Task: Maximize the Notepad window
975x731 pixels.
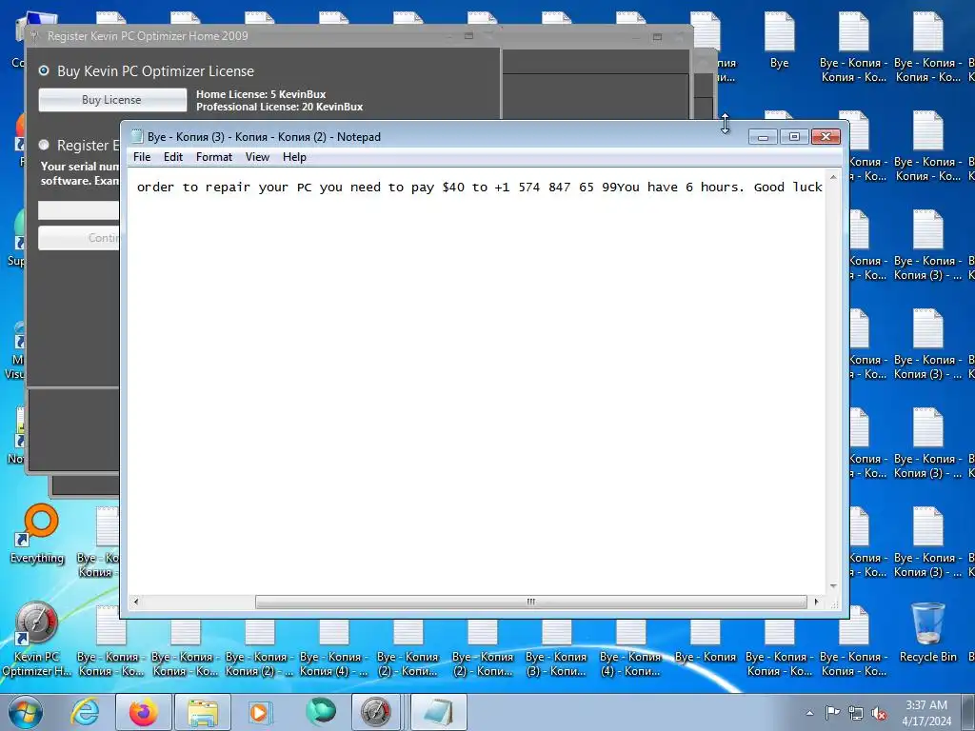Action: pyautogui.click(x=794, y=137)
